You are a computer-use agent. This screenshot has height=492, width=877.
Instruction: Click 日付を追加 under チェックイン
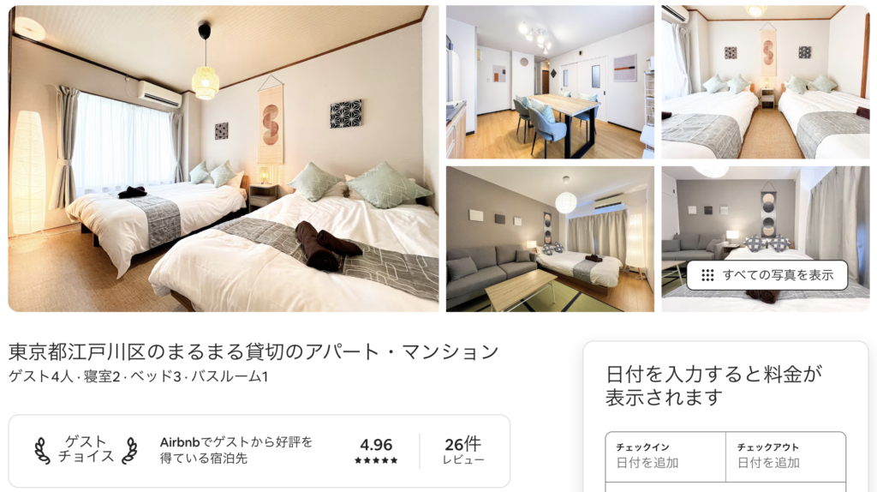[647, 463]
